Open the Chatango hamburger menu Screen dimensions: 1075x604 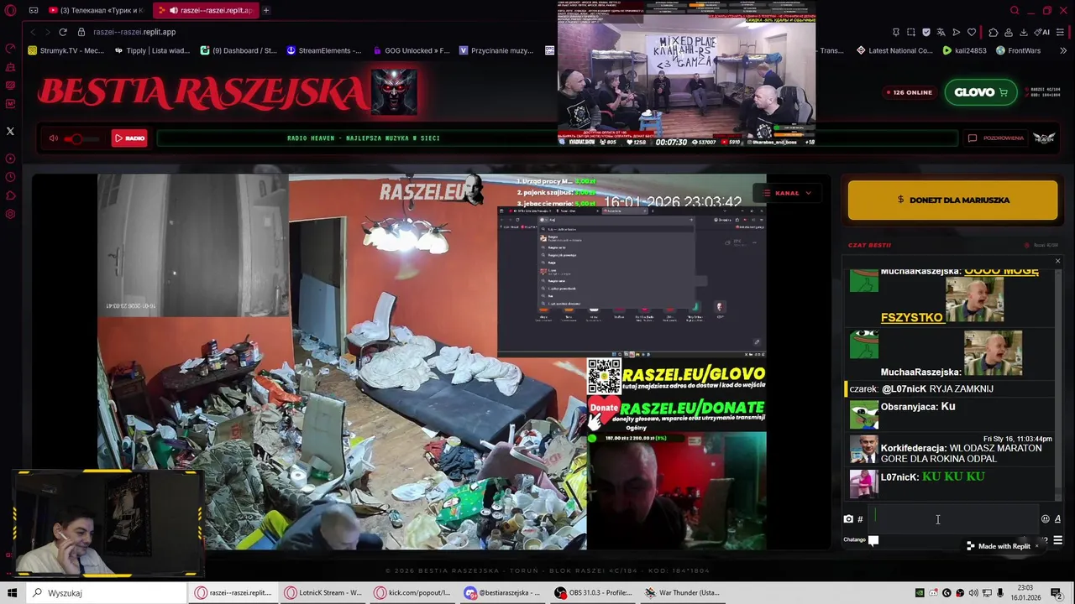(1057, 540)
